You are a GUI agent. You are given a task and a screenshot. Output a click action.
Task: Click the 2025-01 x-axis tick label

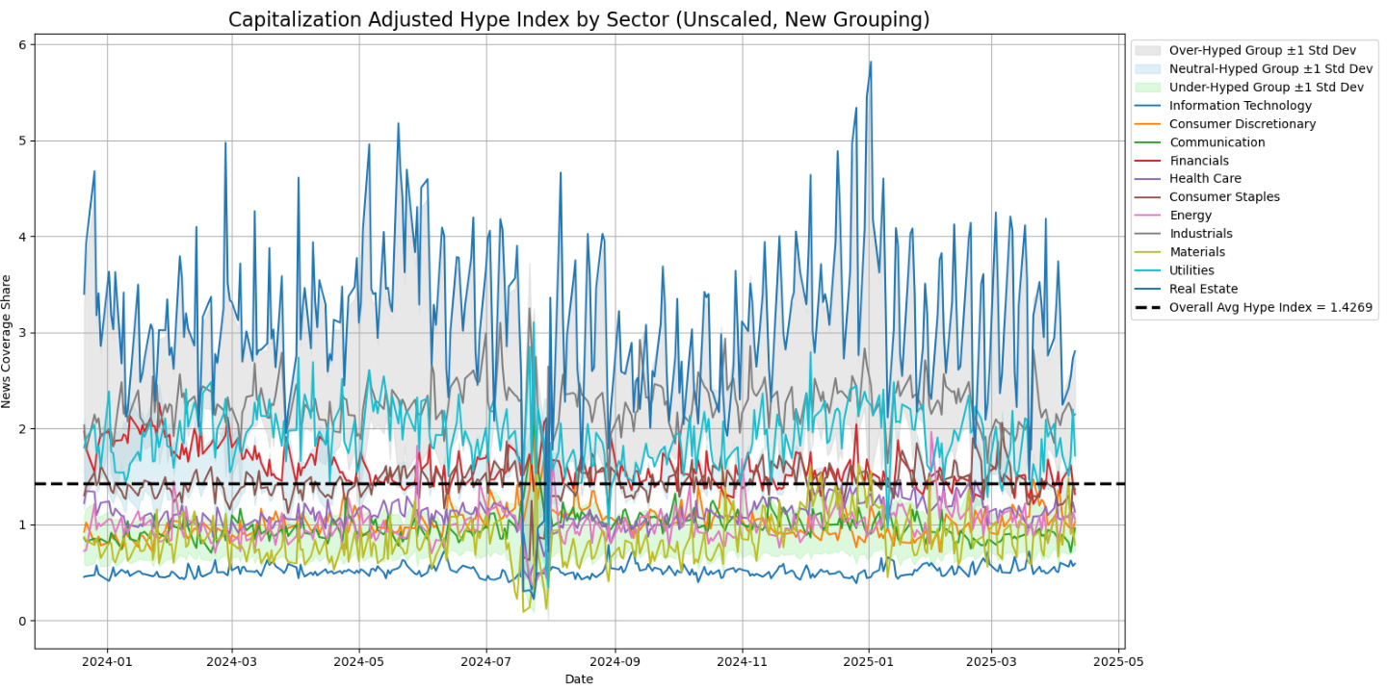pos(869,662)
